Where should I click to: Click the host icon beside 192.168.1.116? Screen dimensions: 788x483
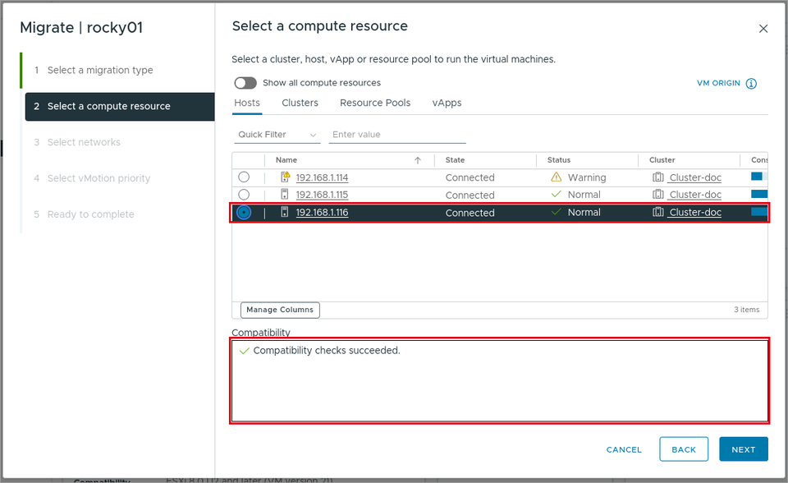click(x=285, y=212)
